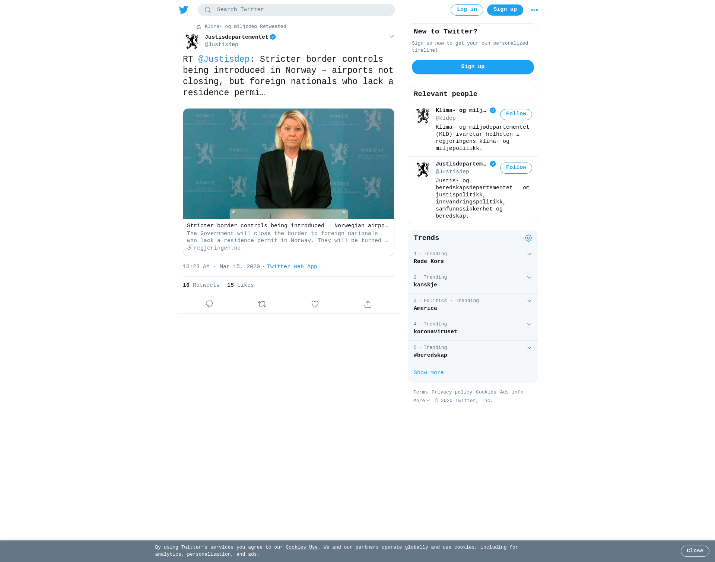715x562 pixels.
Task: Focus the Search Twitter field
Action: coord(296,10)
